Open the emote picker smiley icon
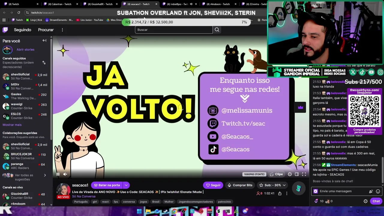384x216 pixels. [x=378, y=191]
